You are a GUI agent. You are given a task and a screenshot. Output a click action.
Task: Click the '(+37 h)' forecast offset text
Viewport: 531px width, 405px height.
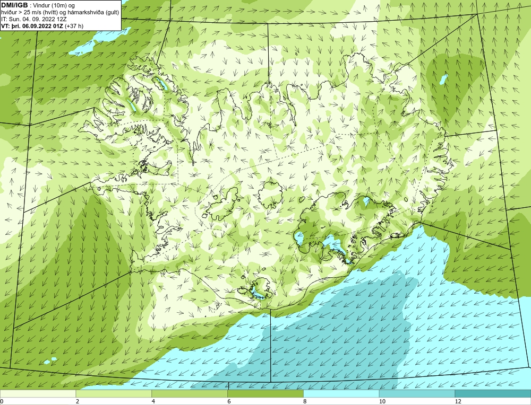[74, 26]
